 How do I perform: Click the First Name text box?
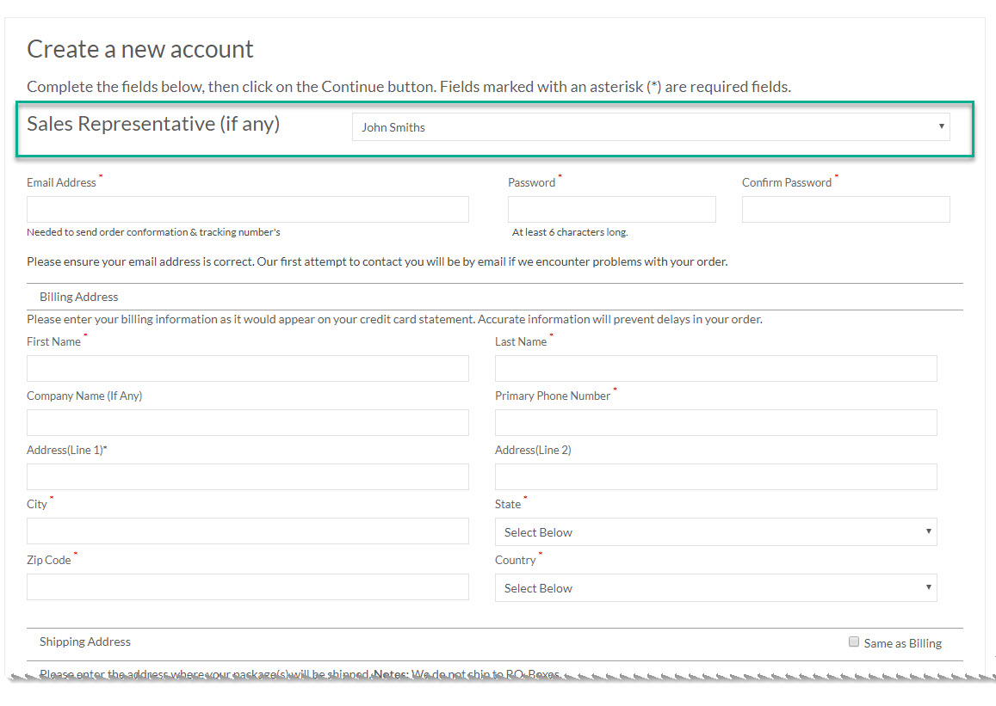coord(248,369)
